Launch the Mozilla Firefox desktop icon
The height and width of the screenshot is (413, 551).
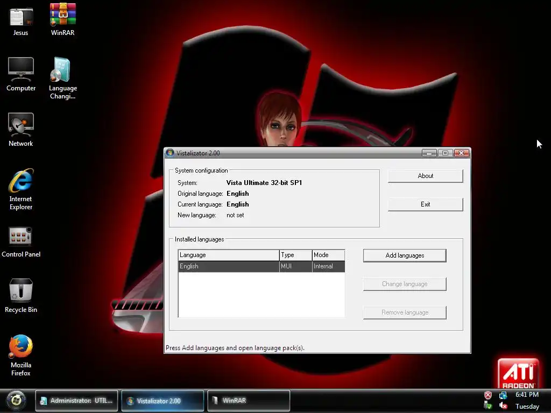click(x=21, y=355)
